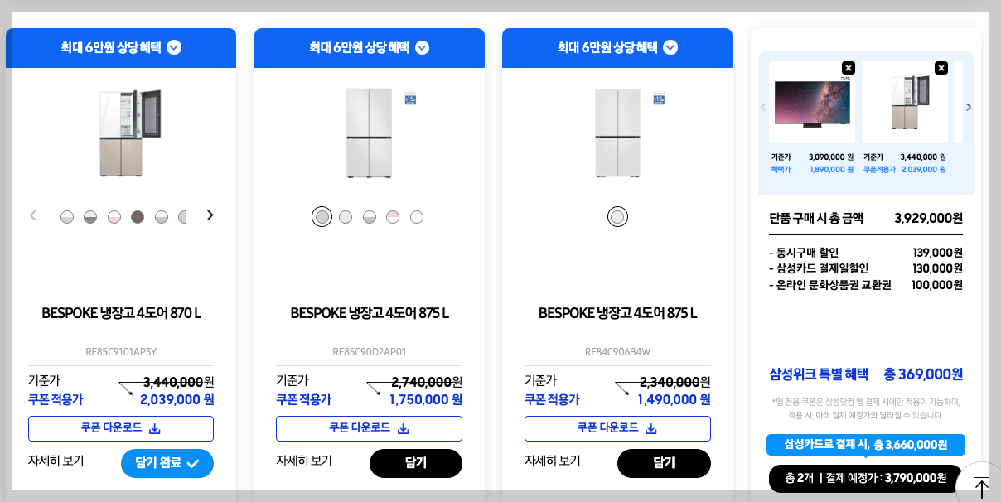Image resolution: width=1001 pixels, height=502 pixels.
Task: Click next color arrow on first refrigerator card
Action: 210,215
